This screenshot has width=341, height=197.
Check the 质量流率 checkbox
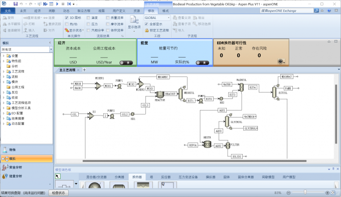pos(108,18)
